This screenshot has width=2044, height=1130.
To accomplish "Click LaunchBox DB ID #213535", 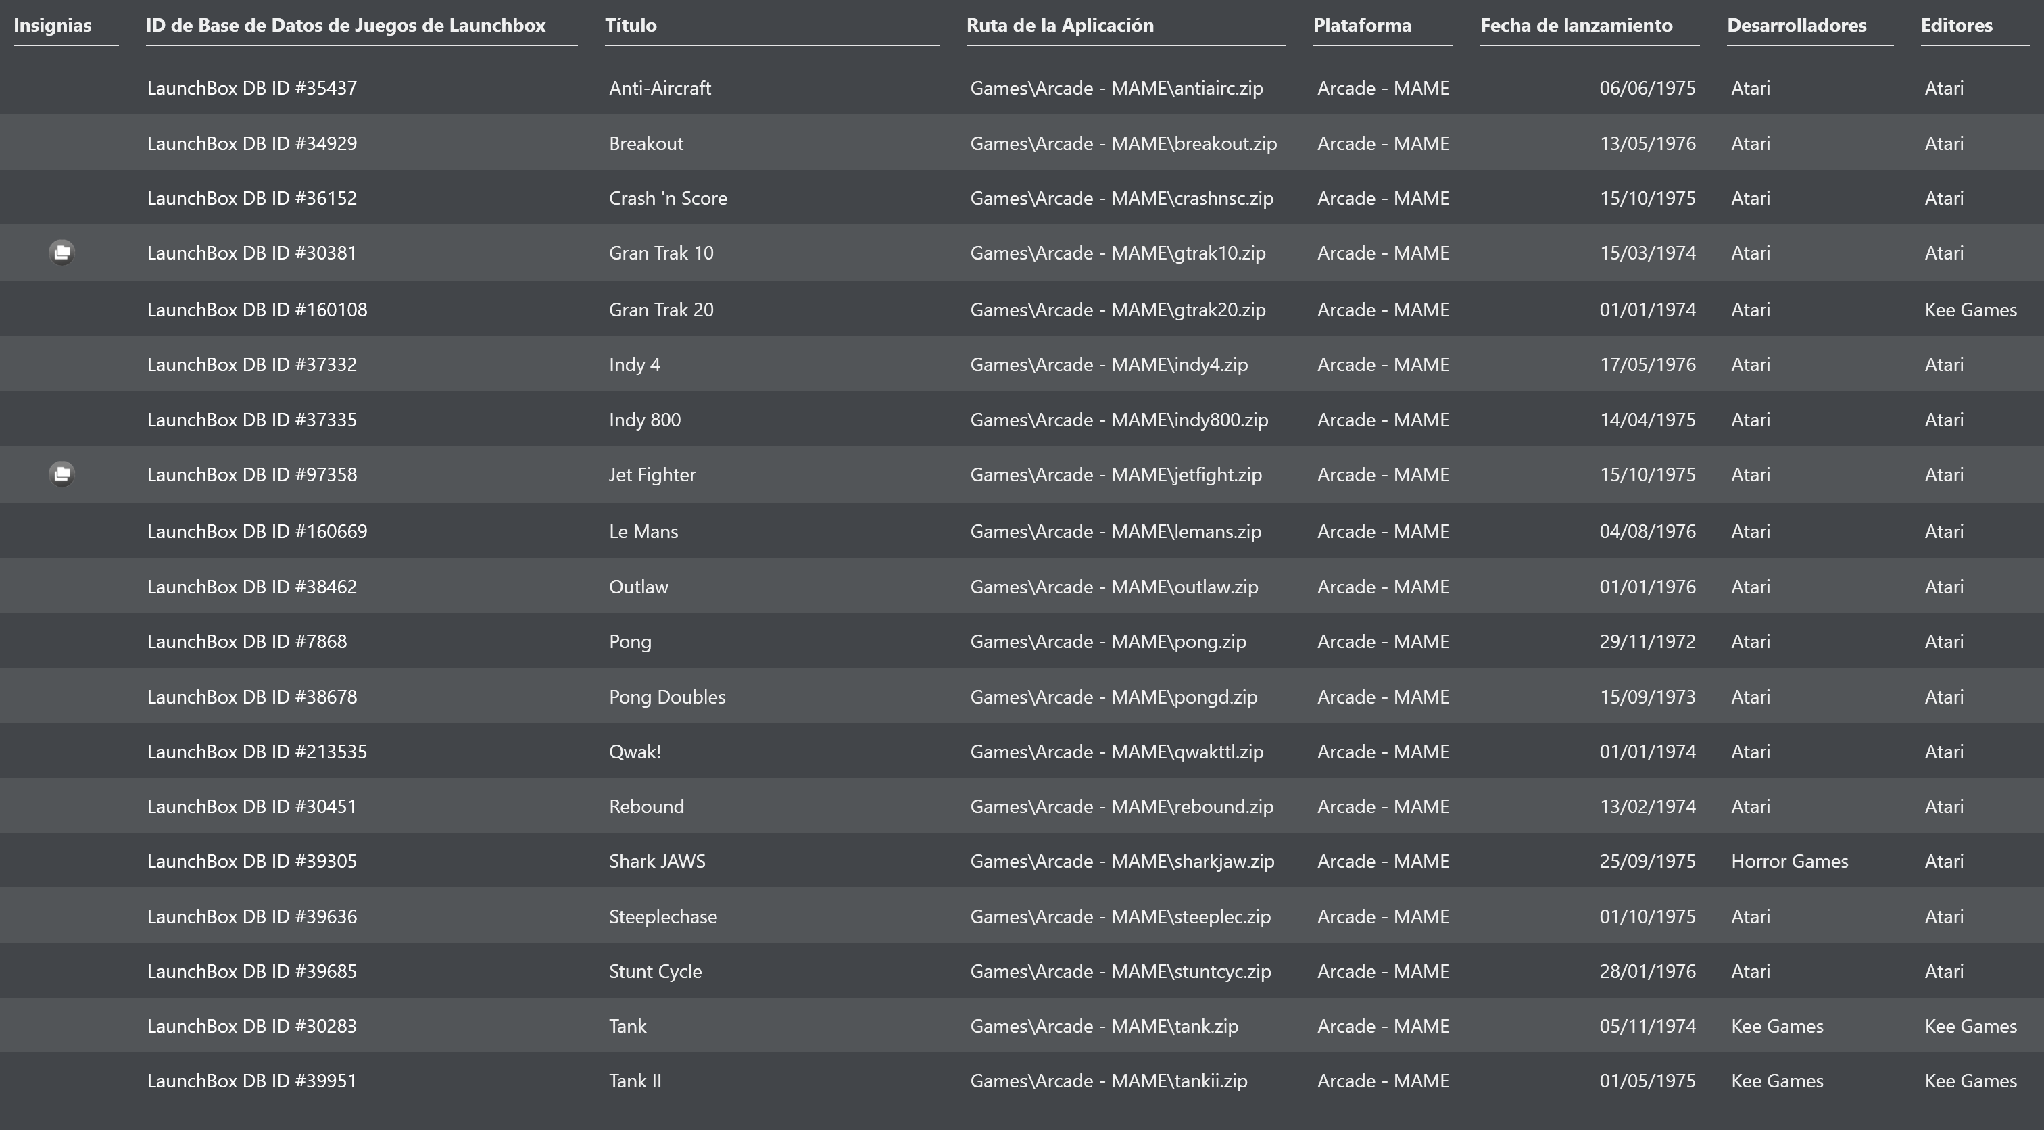I will pos(257,752).
